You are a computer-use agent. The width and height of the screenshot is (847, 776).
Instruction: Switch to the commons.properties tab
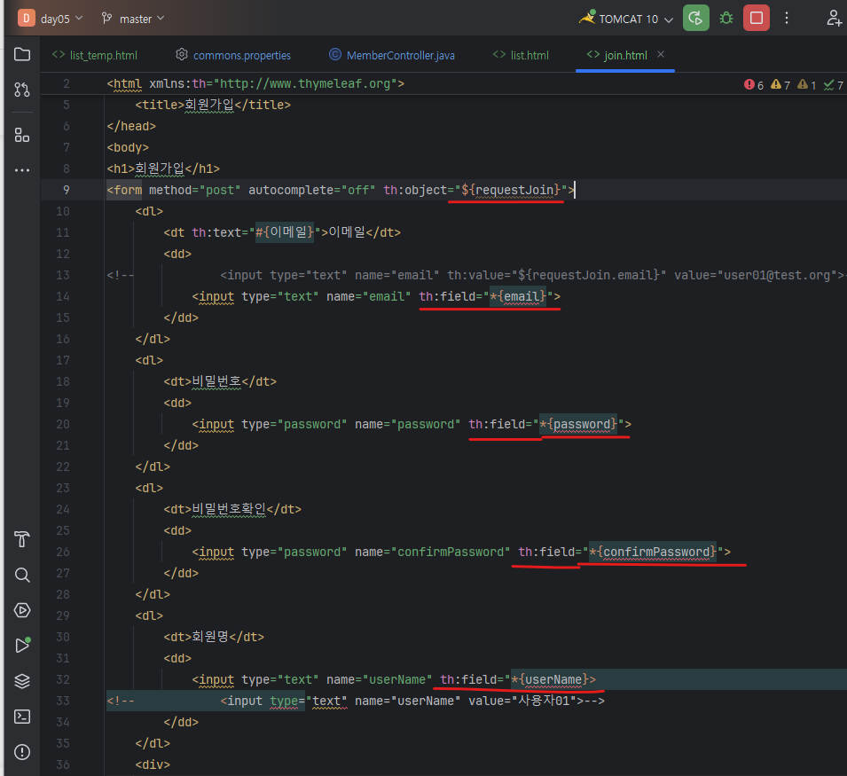click(x=233, y=55)
